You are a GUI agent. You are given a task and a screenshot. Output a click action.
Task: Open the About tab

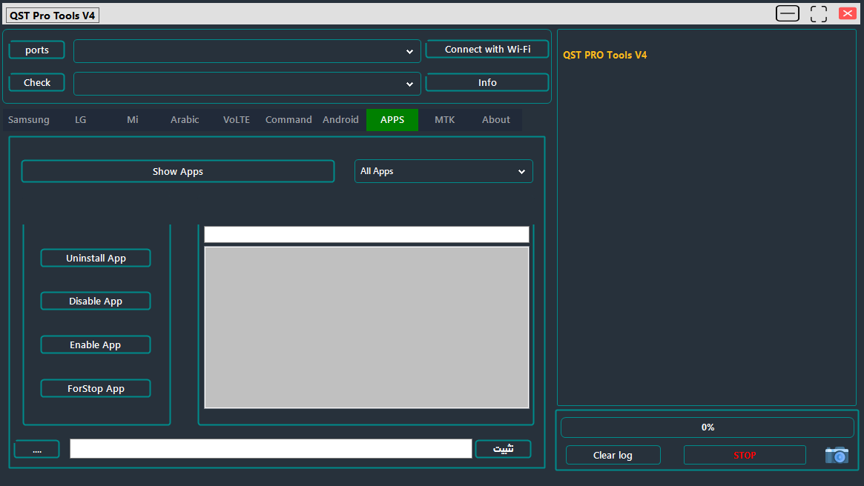(x=495, y=120)
